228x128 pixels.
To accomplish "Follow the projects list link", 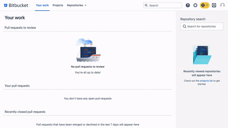I will 206,81.
